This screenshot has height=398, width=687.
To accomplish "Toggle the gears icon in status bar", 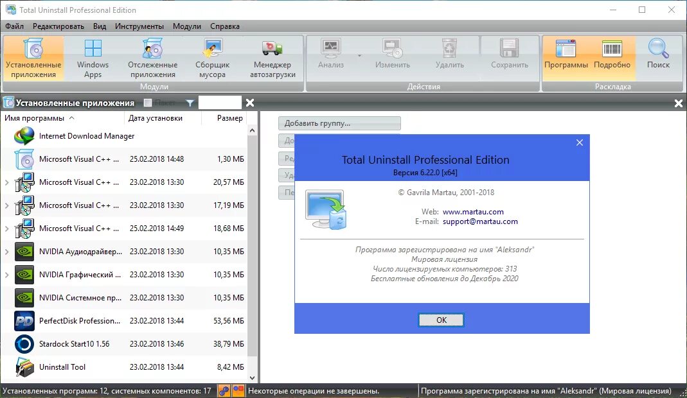I will coord(224,390).
